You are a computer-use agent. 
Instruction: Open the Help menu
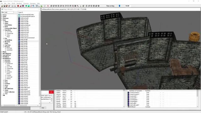38,3
